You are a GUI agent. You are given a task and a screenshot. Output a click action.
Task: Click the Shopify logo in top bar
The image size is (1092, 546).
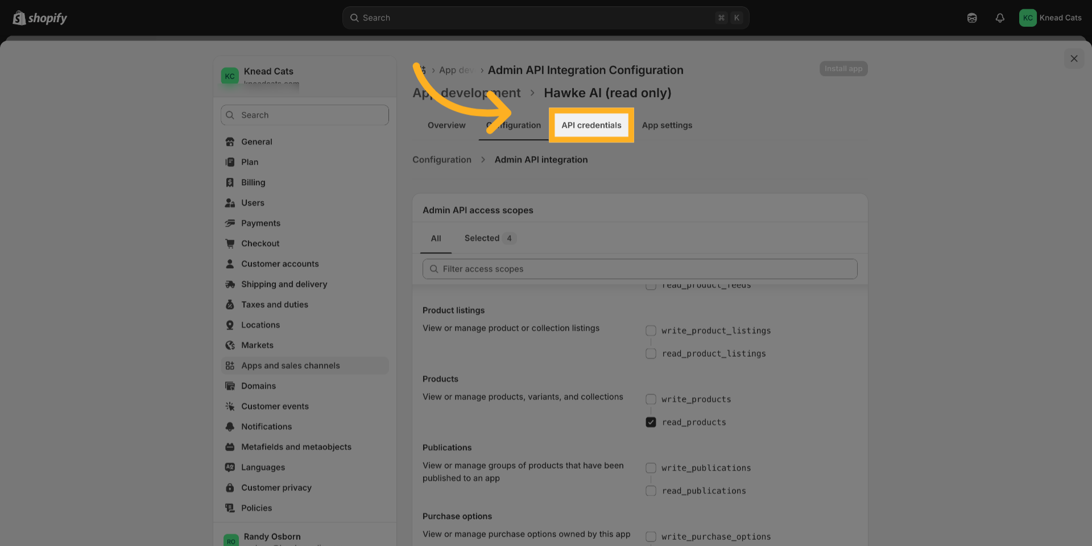pos(40,18)
